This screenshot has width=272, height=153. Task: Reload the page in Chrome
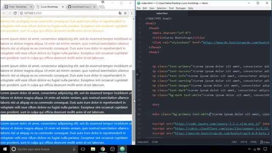15,13
